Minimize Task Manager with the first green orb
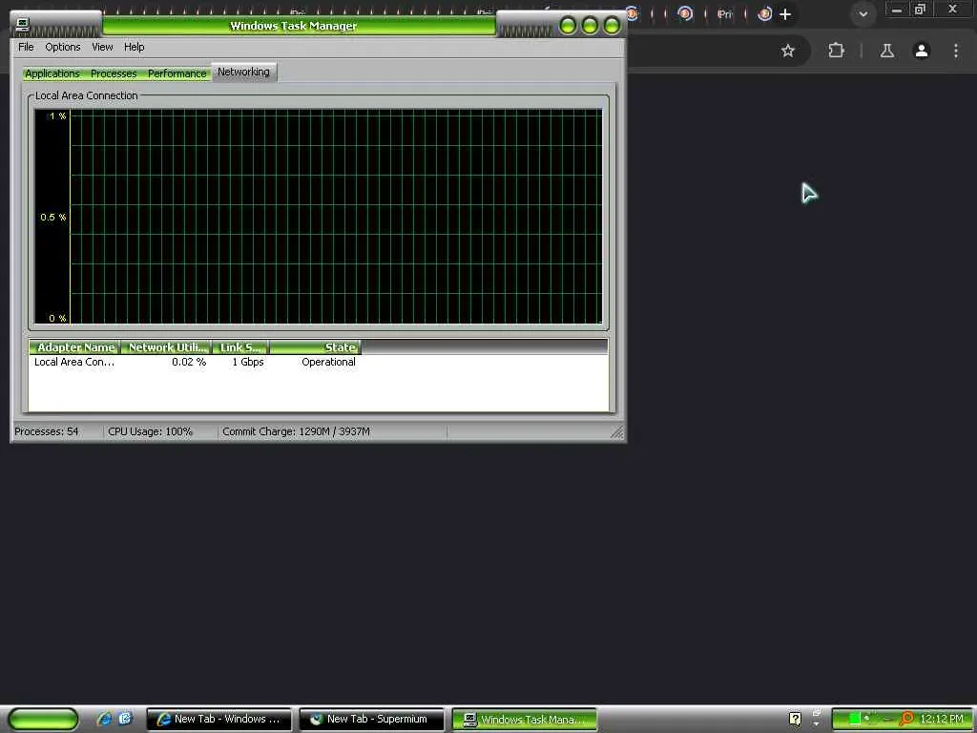The image size is (977, 733). (568, 26)
